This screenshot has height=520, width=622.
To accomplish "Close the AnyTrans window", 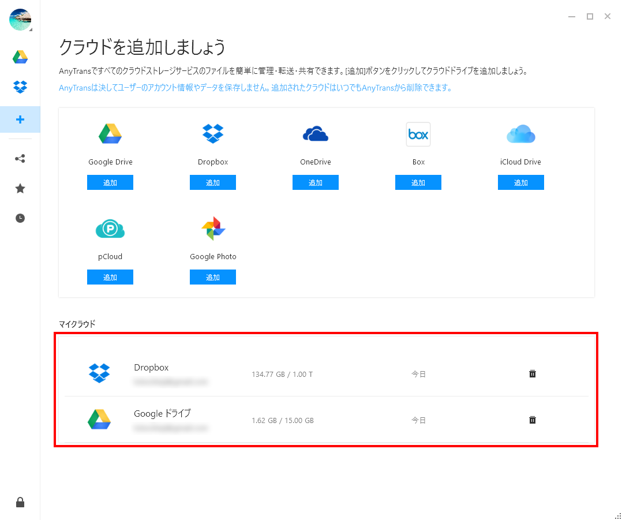I will pyautogui.click(x=608, y=16).
